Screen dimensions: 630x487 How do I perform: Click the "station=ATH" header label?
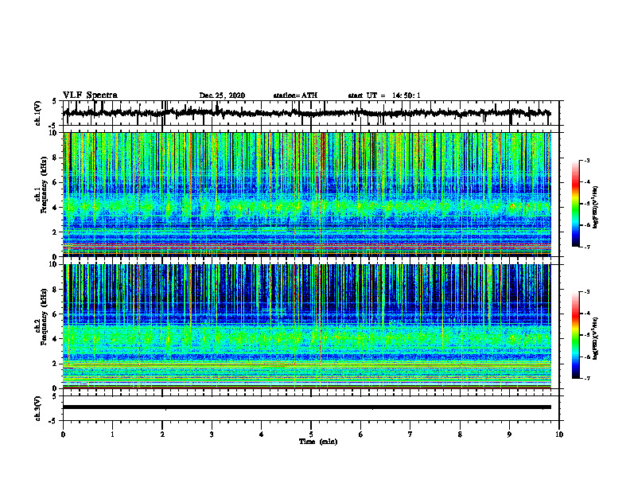click(295, 95)
